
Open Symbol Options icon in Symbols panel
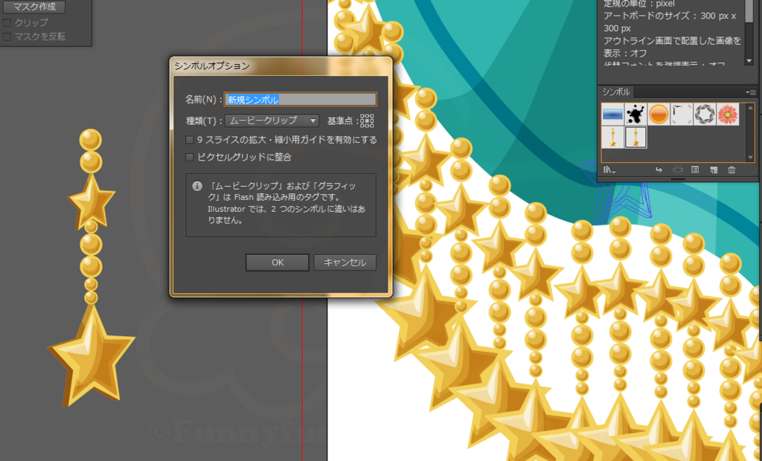695,170
